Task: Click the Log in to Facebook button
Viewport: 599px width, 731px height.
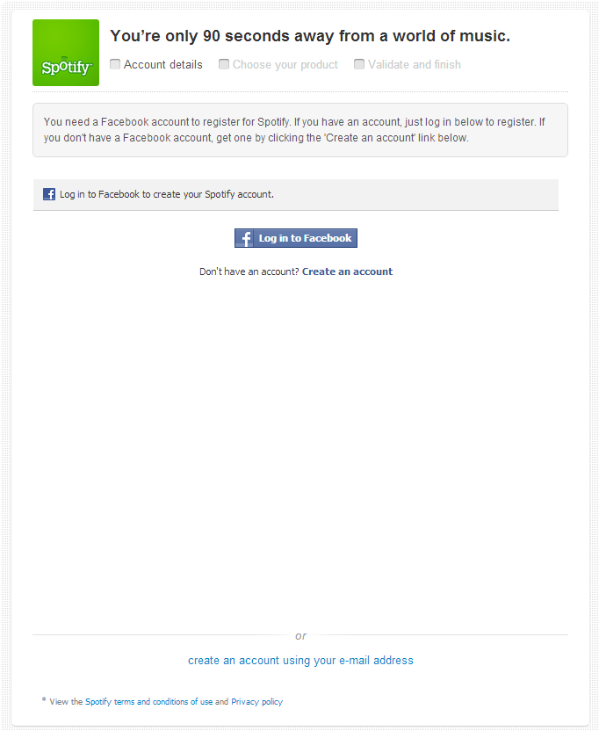Action: (296, 238)
